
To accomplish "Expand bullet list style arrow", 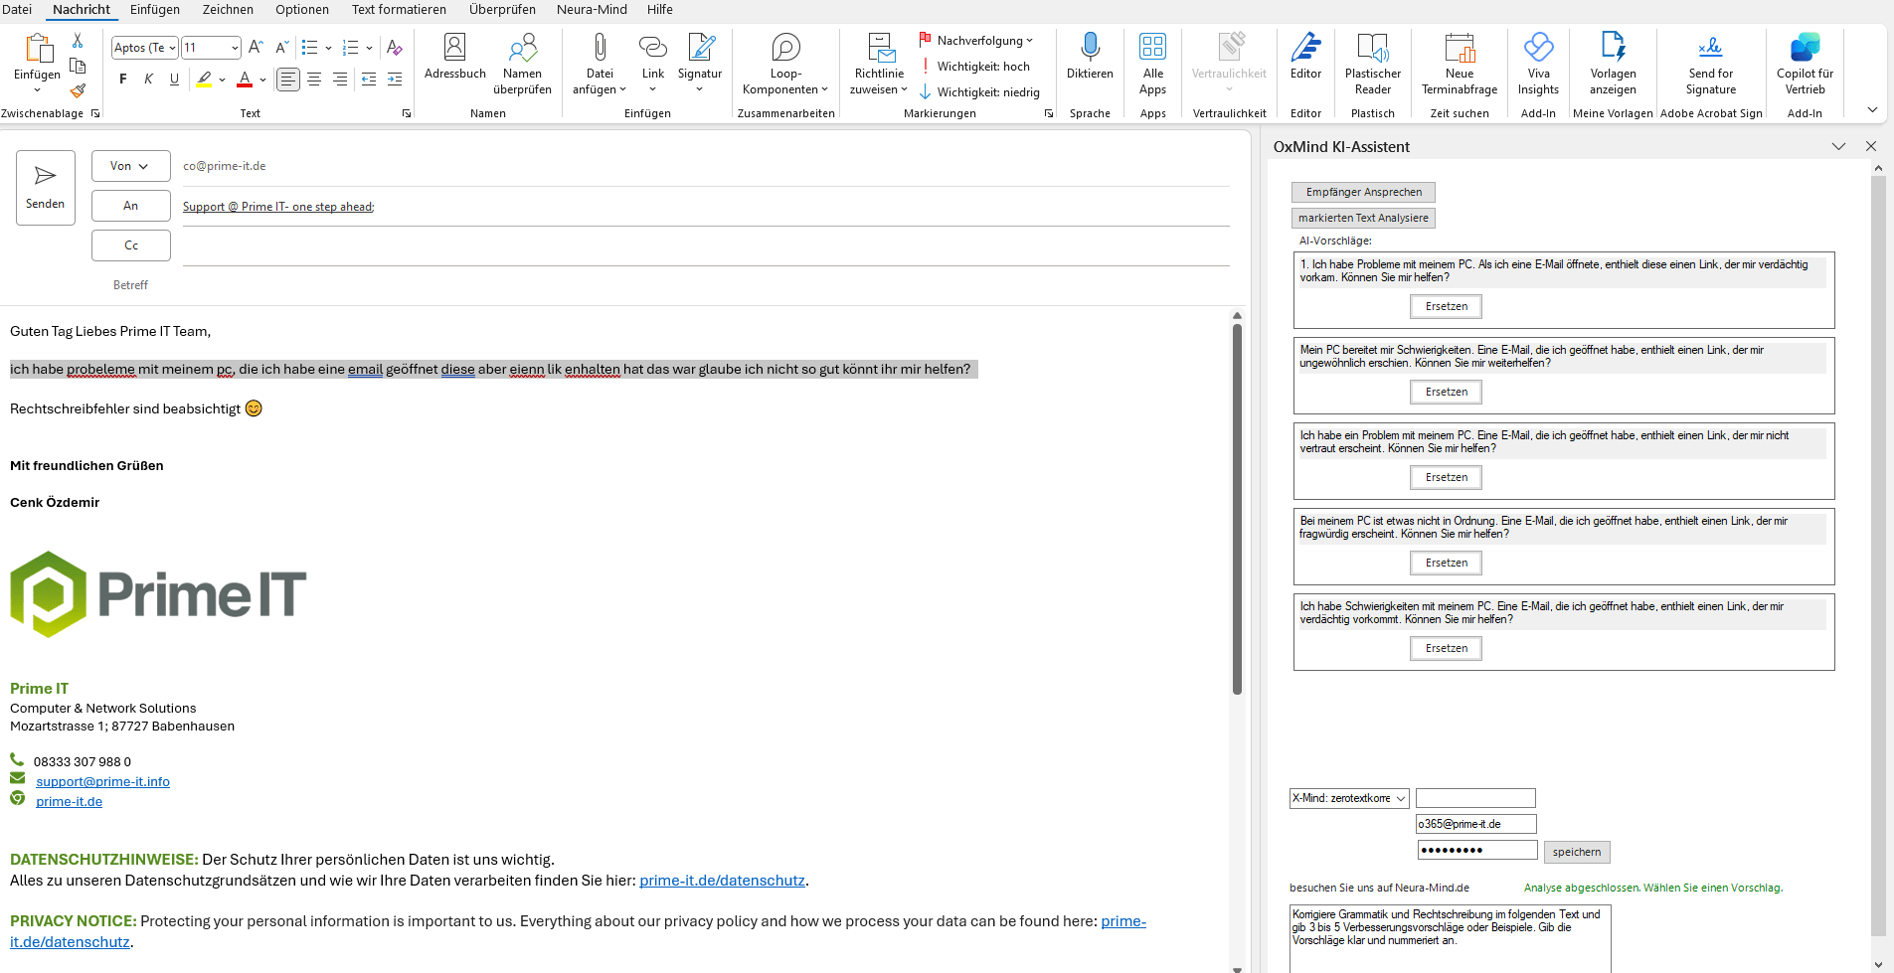I will [328, 48].
